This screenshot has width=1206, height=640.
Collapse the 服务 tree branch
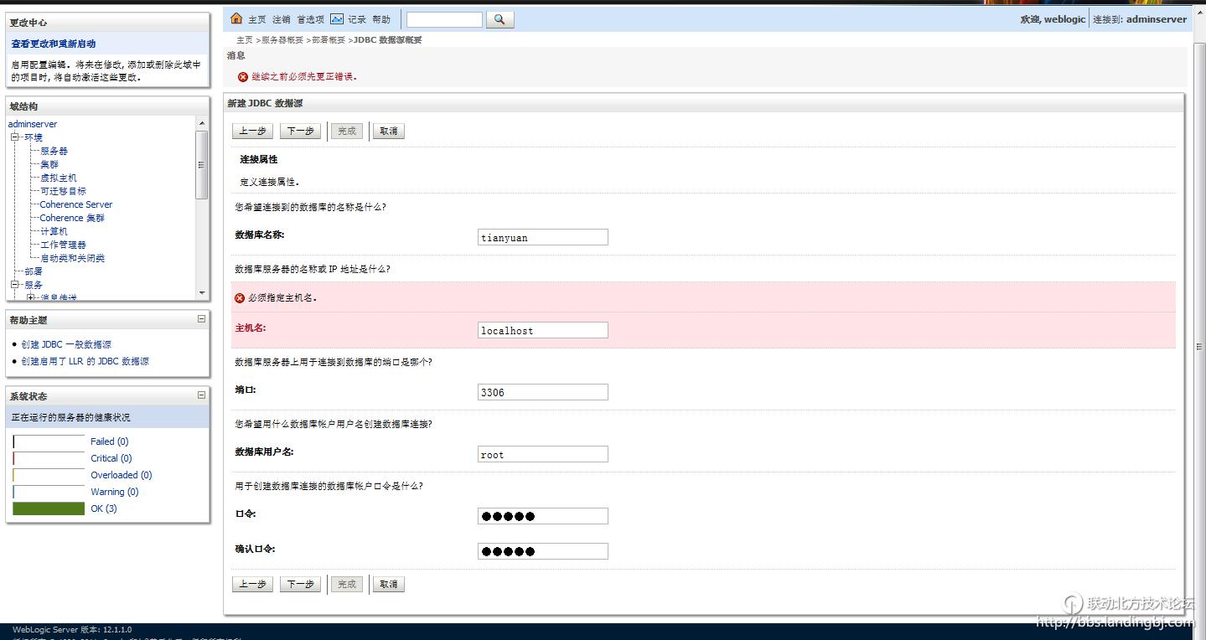pos(14,284)
